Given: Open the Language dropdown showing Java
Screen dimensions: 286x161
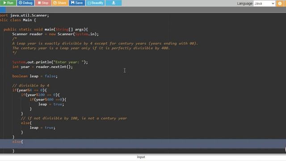Looking at the screenshot, I should click(x=264, y=4).
